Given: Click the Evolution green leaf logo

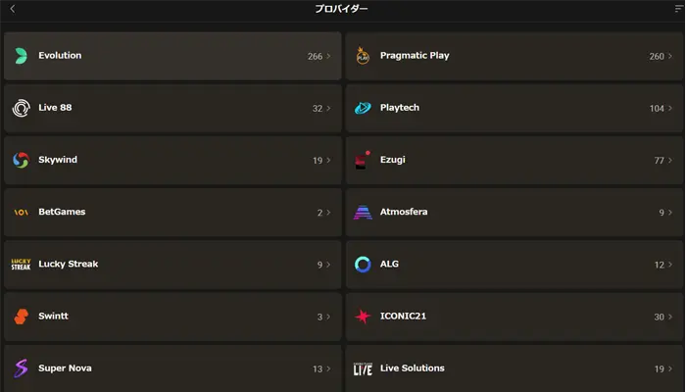Looking at the screenshot, I should [21, 56].
